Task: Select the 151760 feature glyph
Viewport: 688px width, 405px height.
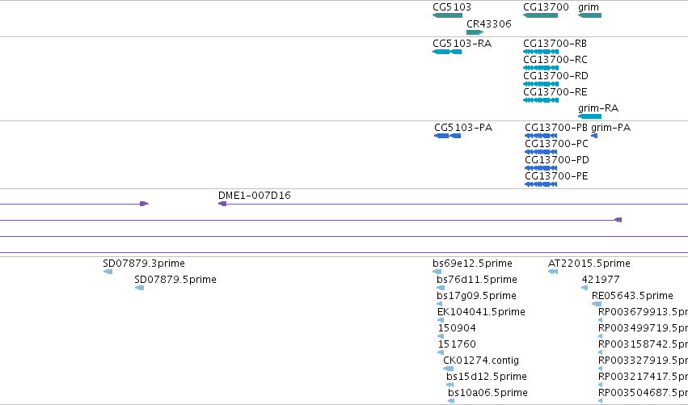Action: 441,352
